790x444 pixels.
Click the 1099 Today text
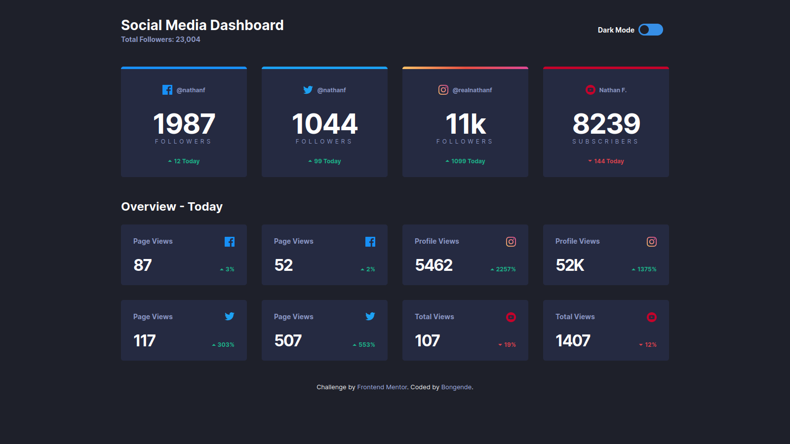pyautogui.click(x=468, y=161)
